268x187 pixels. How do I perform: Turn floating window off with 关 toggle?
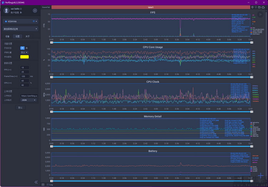27,48
